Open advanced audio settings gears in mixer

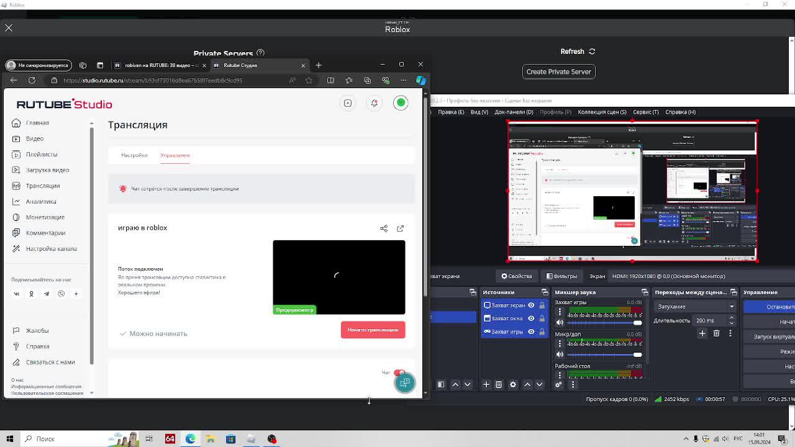[559, 385]
